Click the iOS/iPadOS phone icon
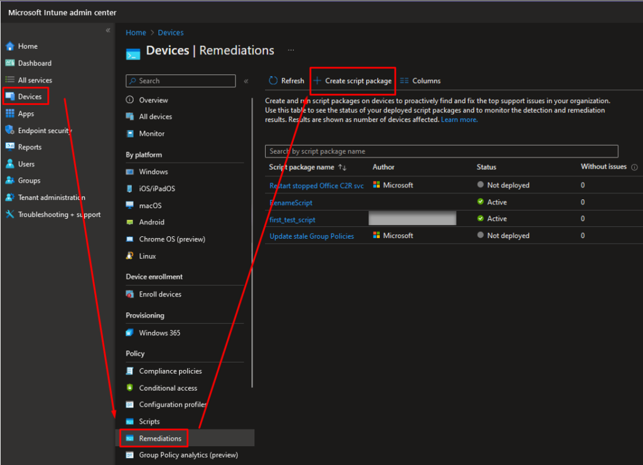The image size is (643, 465). (x=129, y=189)
